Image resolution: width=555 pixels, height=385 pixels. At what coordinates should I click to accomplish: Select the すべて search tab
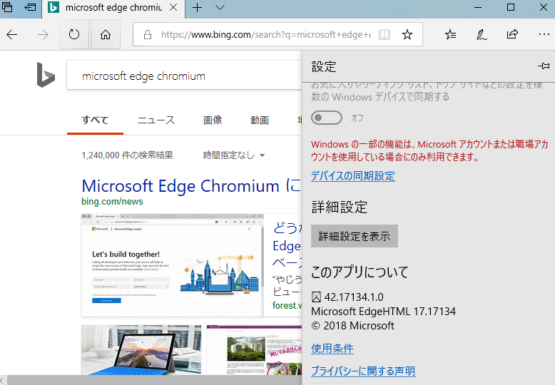95,120
